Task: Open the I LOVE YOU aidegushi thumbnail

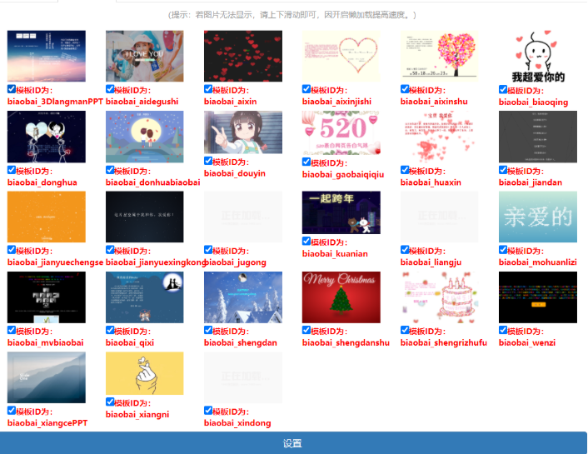Action: 144,56
